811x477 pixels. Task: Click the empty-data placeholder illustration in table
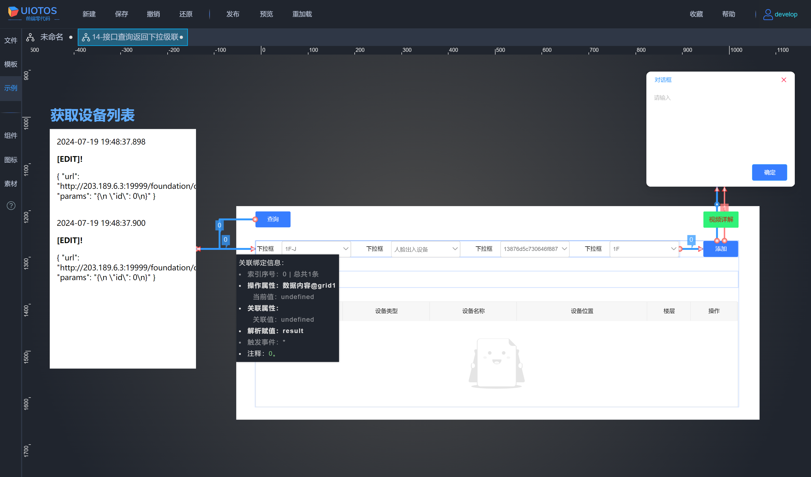496,363
